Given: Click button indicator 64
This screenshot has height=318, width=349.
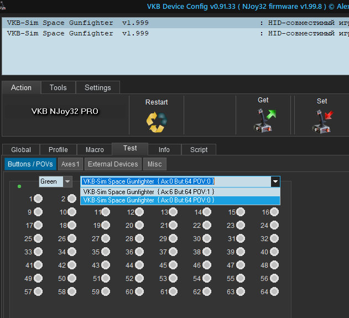Looking at the screenshot, I should click(274, 291).
